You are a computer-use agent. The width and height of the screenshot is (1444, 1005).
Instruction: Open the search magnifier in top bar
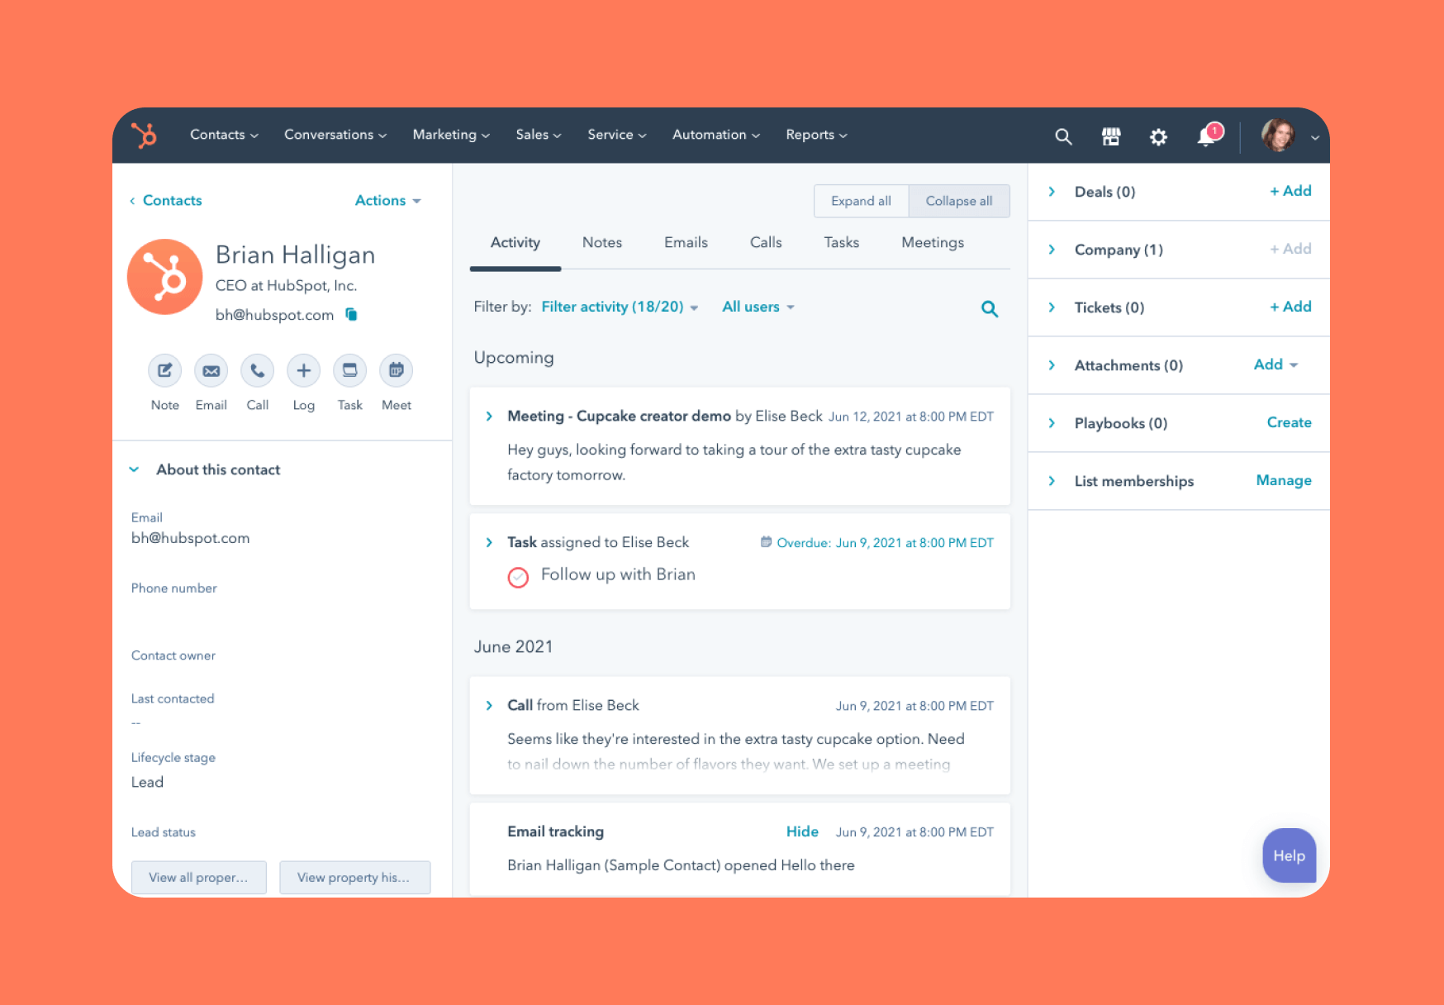pos(1063,136)
